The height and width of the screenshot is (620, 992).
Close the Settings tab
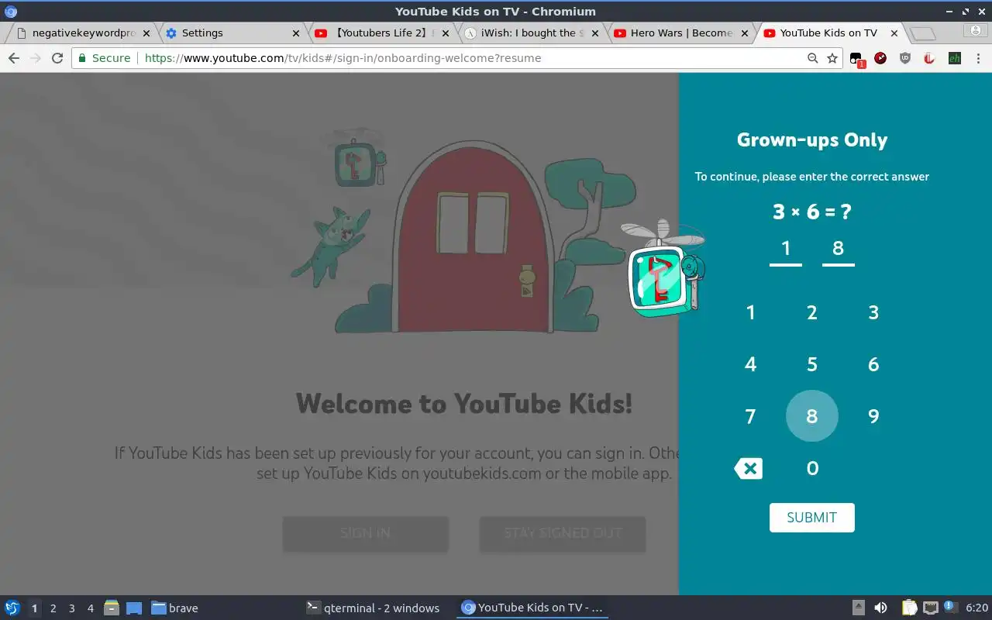(296, 33)
